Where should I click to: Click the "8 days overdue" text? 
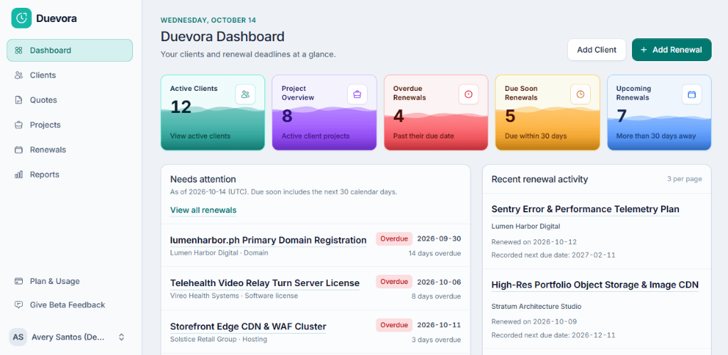tap(437, 296)
